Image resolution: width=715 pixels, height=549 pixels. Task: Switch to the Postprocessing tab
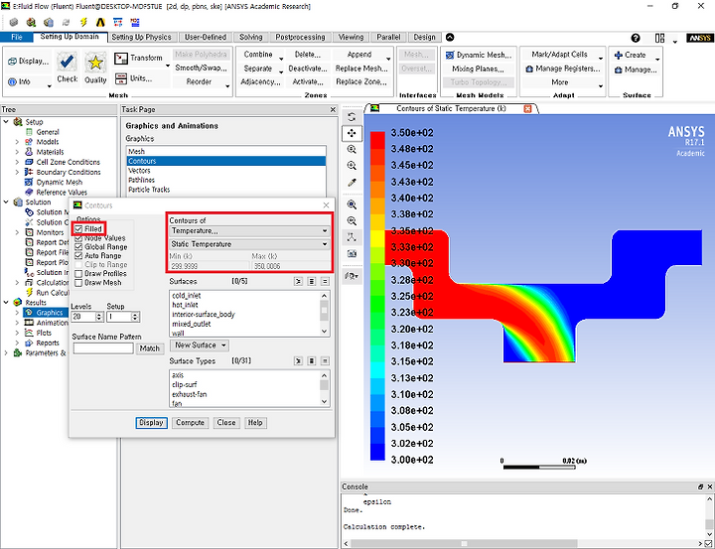coord(300,37)
